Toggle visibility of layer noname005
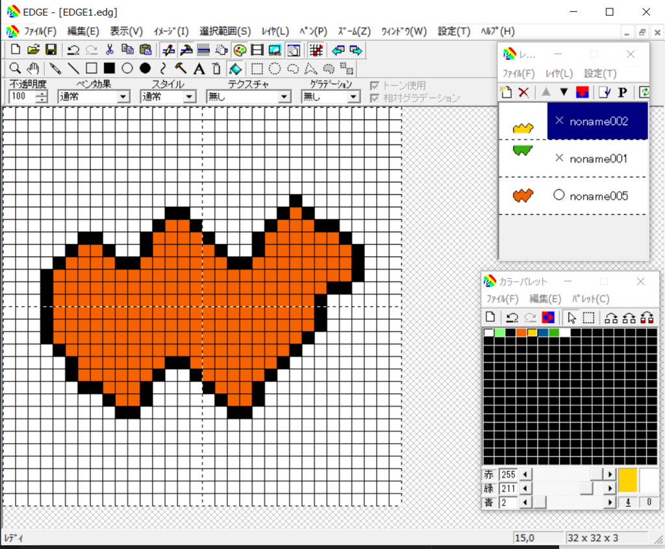The height and width of the screenshot is (549, 665). 559,195
